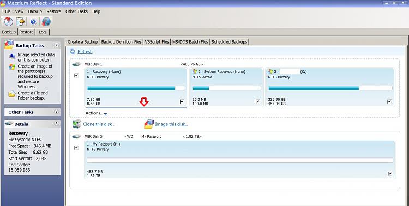409x206 pixels.
Task: Switch to the Log tab
Action: (x=42, y=32)
